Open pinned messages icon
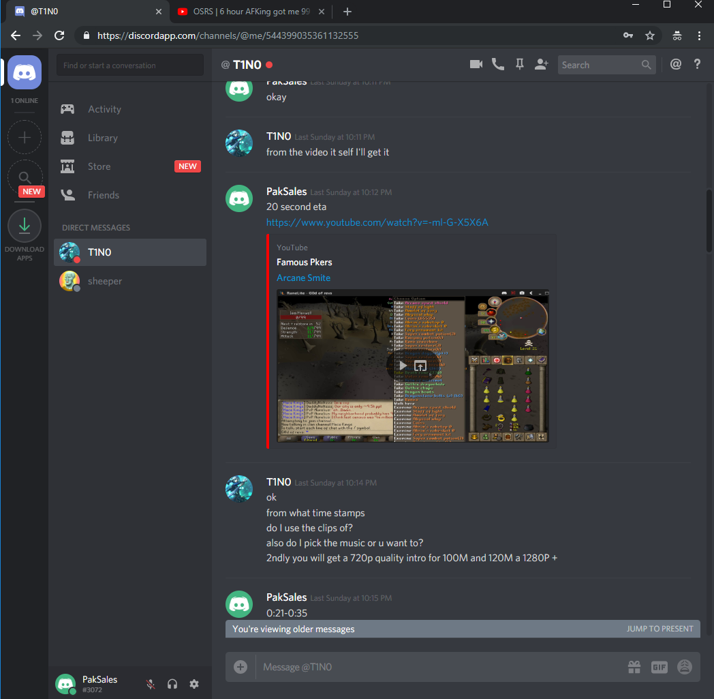714x699 pixels. click(x=520, y=65)
